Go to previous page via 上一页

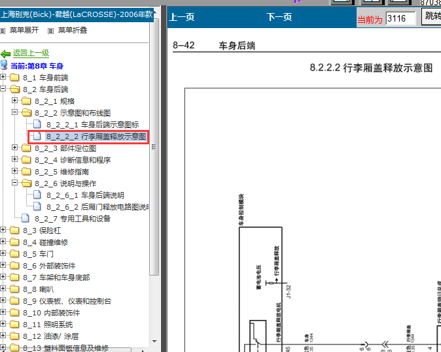182,18
